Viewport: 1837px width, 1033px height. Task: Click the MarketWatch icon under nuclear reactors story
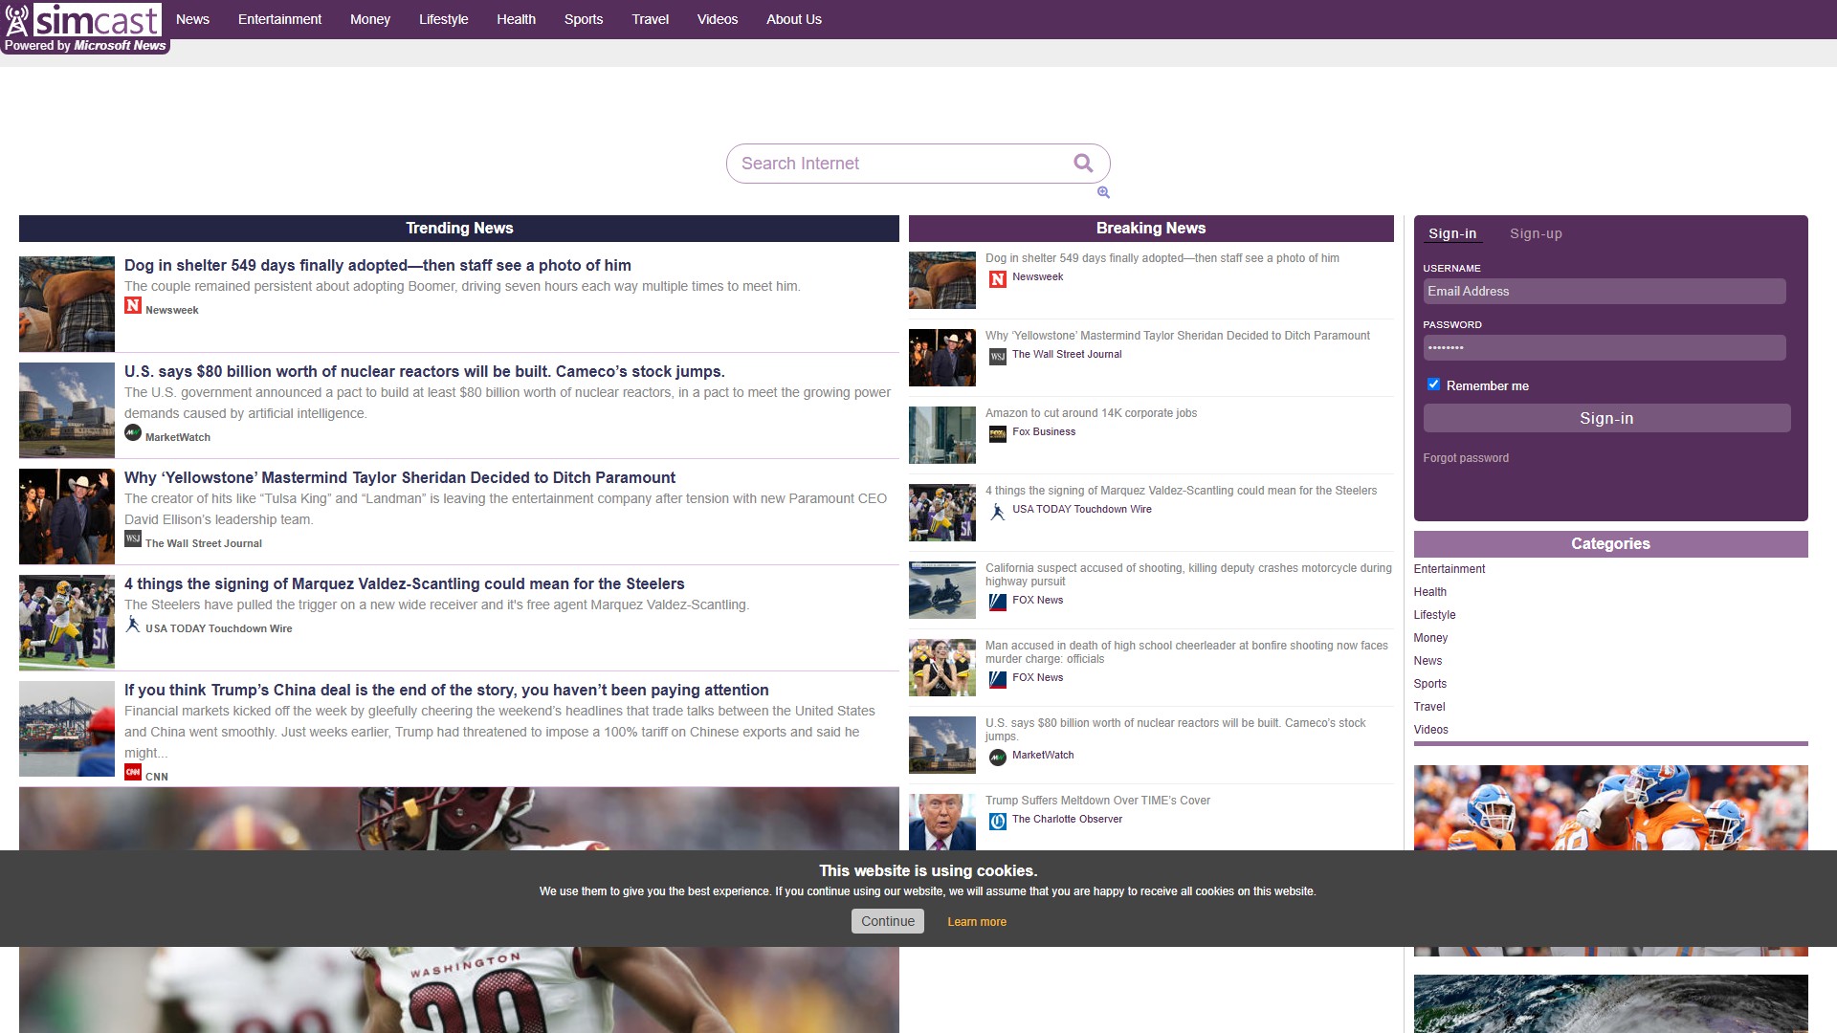pyautogui.click(x=133, y=433)
